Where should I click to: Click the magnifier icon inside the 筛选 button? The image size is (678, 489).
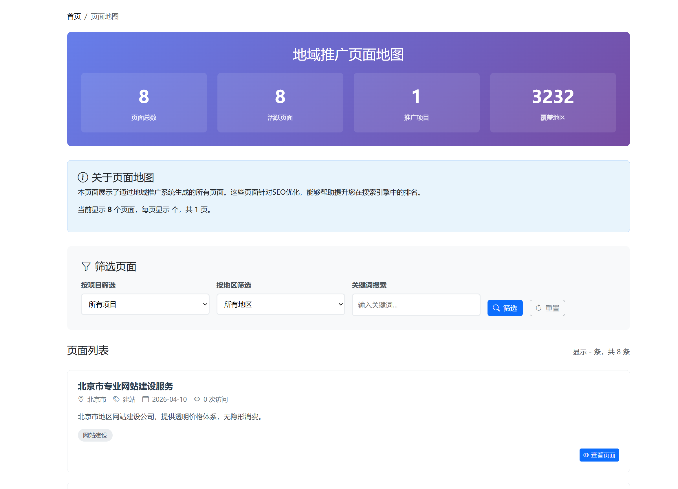pos(496,308)
